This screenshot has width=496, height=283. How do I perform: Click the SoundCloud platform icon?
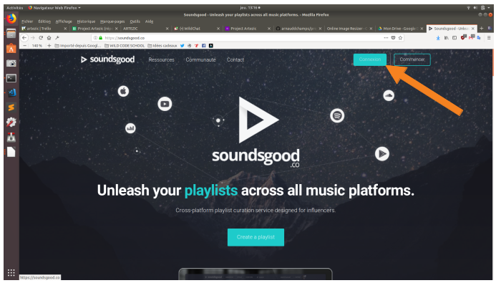[389, 95]
